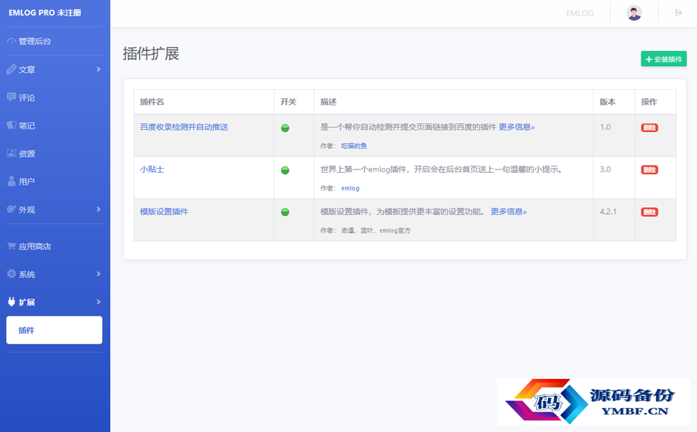Select the 插件 submenu item
Viewport: 697px width, 432px height.
click(54, 330)
